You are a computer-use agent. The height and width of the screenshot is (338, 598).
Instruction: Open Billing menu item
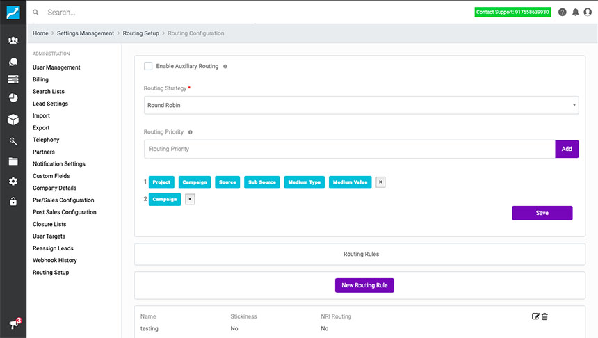40,79
